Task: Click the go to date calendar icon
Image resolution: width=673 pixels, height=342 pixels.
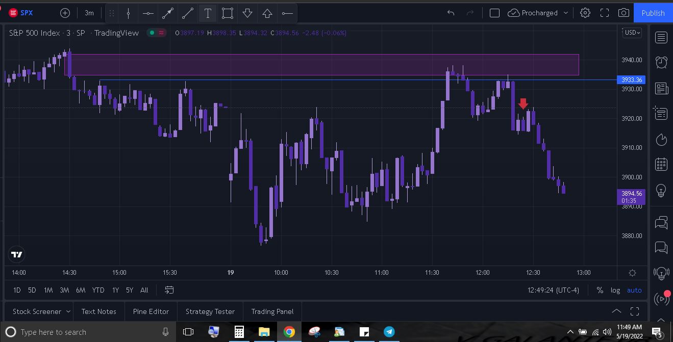Action: [x=169, y=290]
